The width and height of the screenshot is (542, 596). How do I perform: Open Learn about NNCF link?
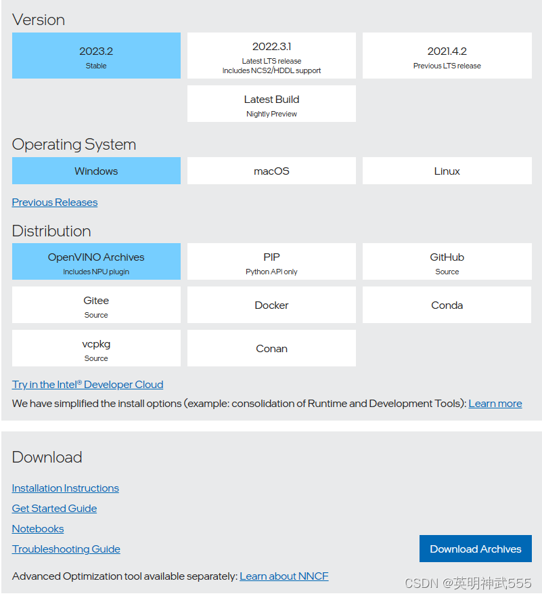click(x=284, y=576)
